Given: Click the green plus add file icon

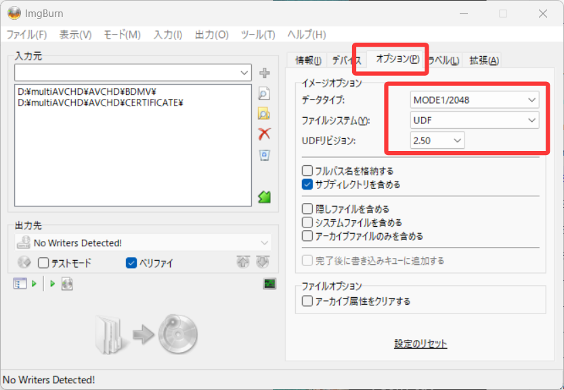Looking at the screenshot, I should 264,72.
